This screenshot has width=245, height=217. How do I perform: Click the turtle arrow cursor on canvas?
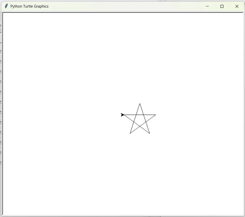pyautogui.click(x=123, y=115)
